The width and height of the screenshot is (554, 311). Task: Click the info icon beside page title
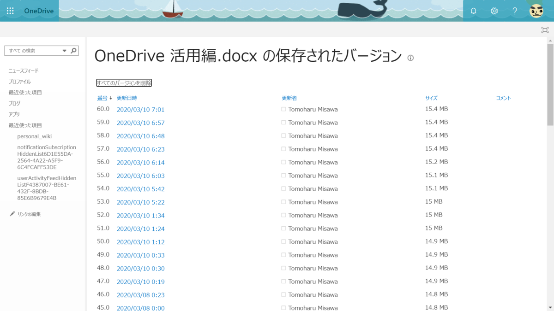tap(410, 58)
